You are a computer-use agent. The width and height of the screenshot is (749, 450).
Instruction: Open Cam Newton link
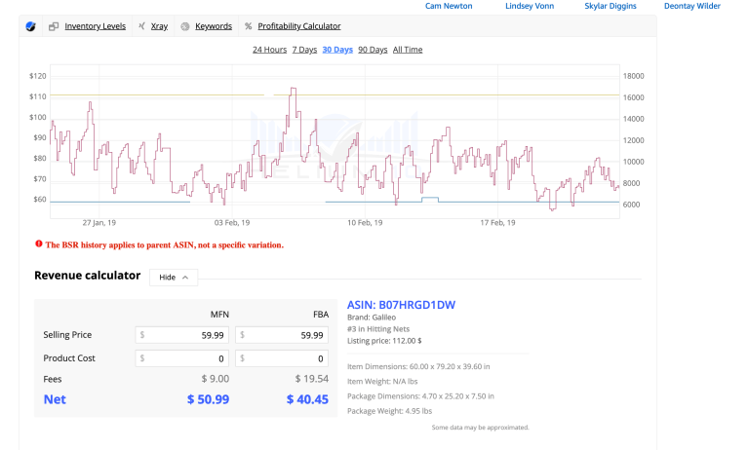pyautogui.click(x=449, y=6)
